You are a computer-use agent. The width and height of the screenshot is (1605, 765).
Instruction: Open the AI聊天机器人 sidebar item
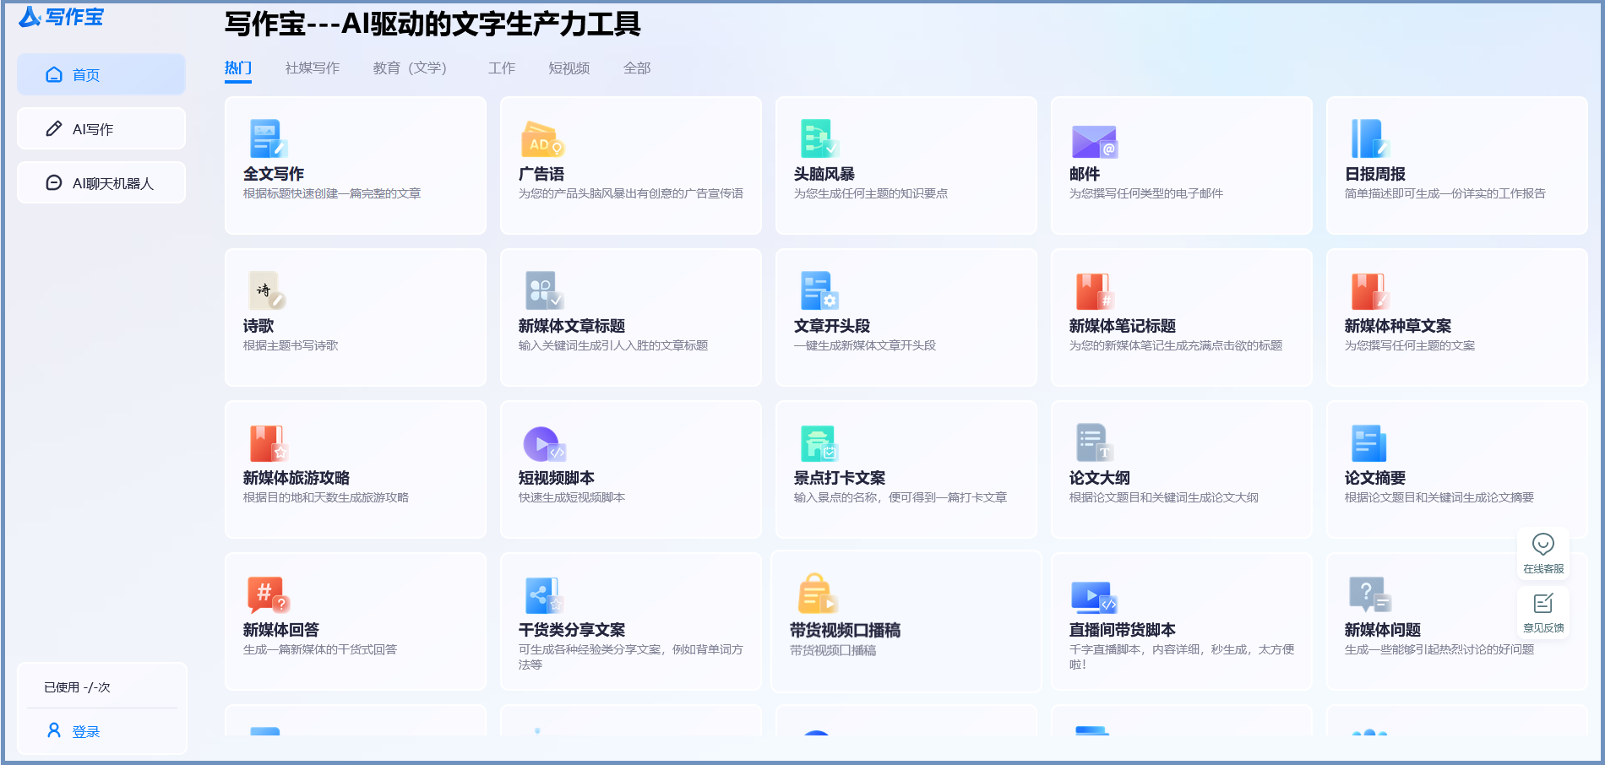101,182
